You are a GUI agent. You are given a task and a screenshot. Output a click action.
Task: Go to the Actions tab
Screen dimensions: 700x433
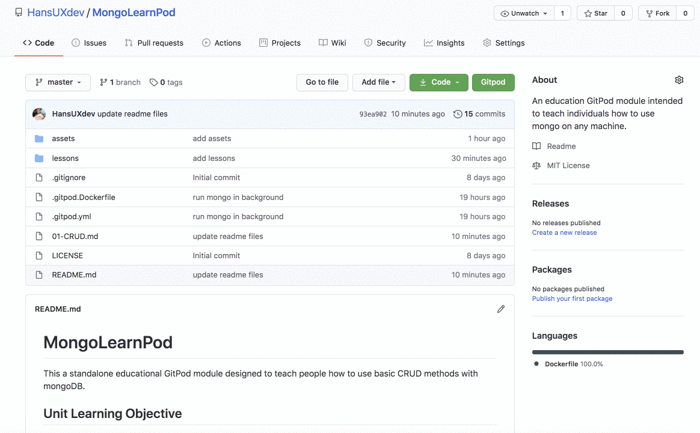(221, 43)
